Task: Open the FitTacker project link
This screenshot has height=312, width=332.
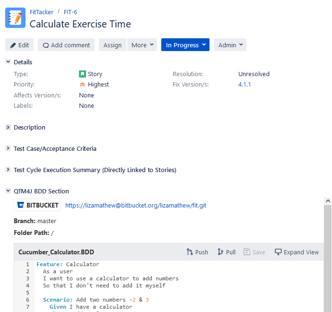Action: coord(42,12)
